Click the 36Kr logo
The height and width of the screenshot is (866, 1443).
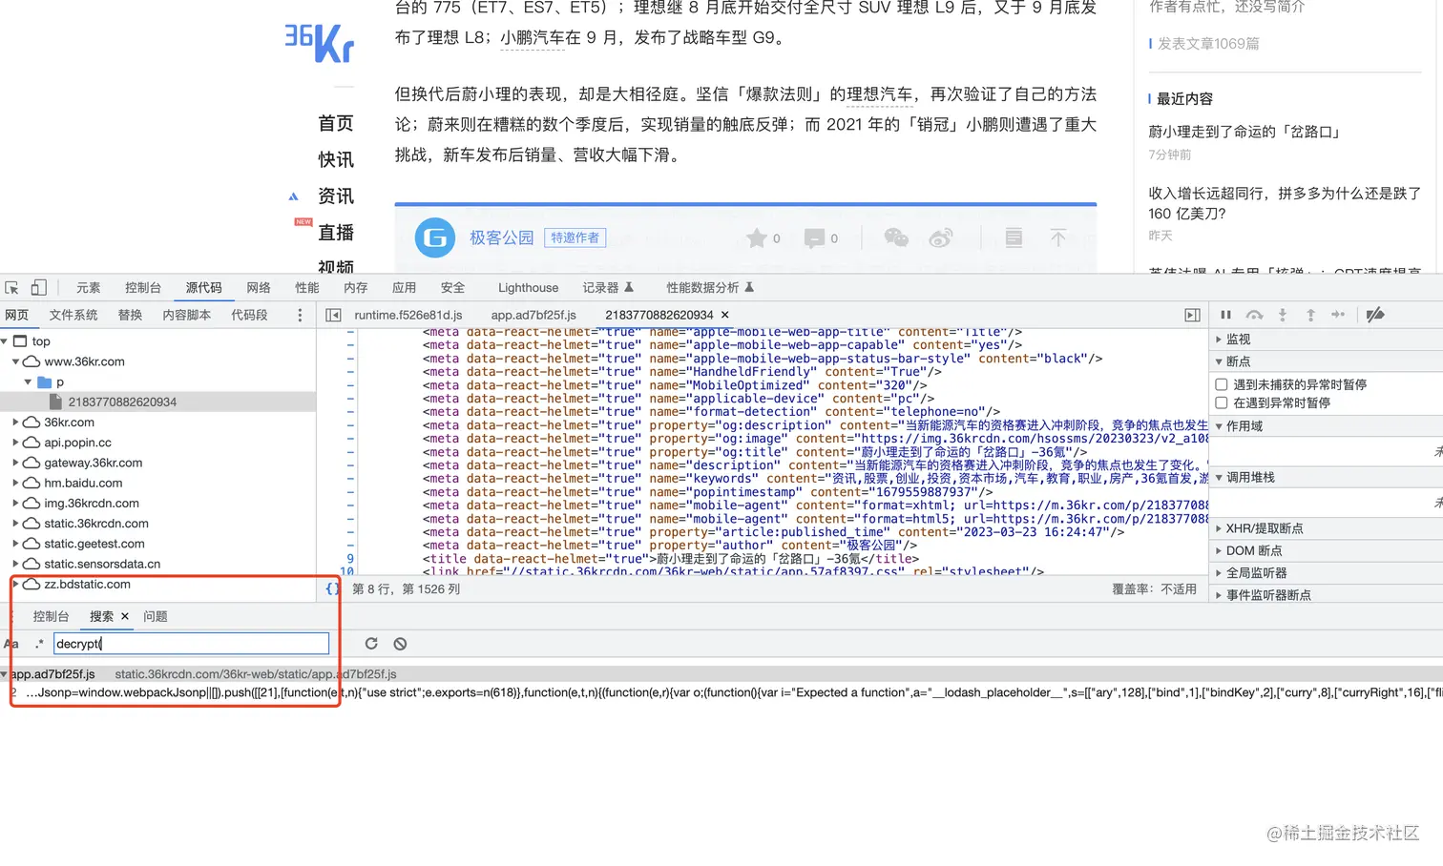tap(319, 42)
